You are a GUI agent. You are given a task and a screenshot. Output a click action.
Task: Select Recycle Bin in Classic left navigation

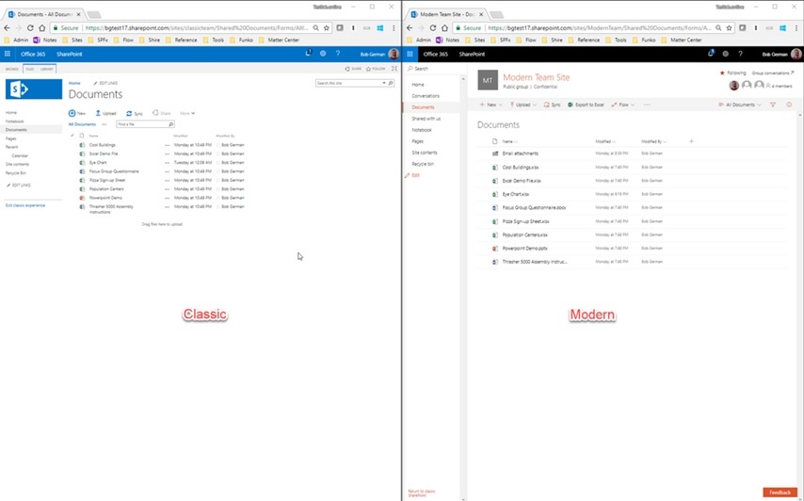coord(16,173)
